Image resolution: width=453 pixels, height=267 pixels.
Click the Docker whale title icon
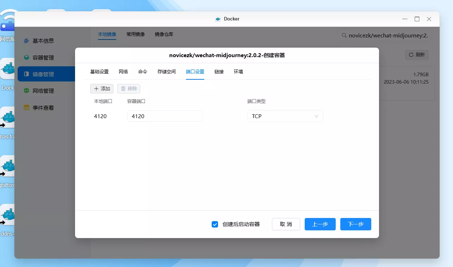tap(218, 19)
